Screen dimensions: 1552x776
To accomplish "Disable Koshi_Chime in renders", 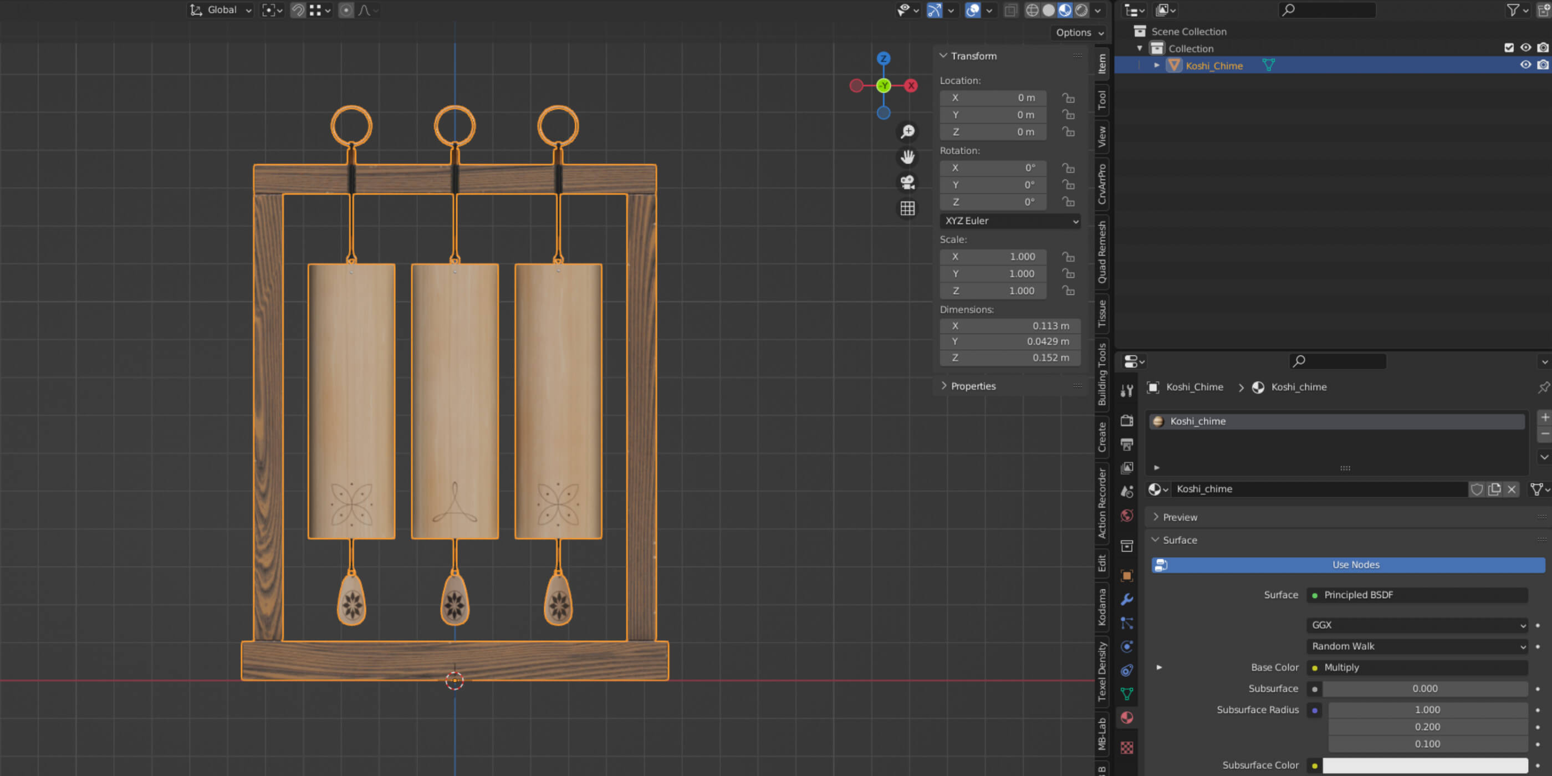I will coord(1543,65).
